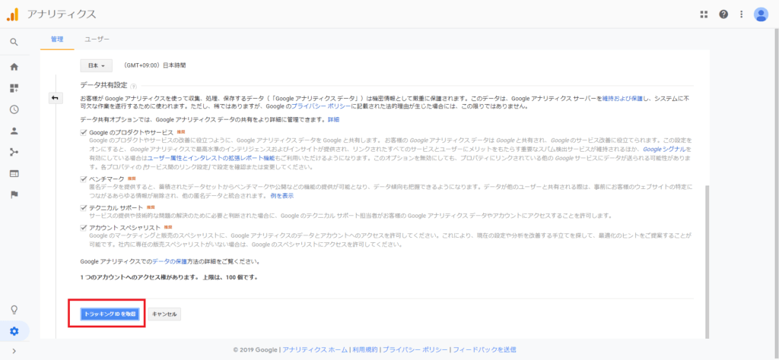Viewport: 779px width, 360px height.
Task: Open the 詳細 link
Action: [x=333, y=120]
